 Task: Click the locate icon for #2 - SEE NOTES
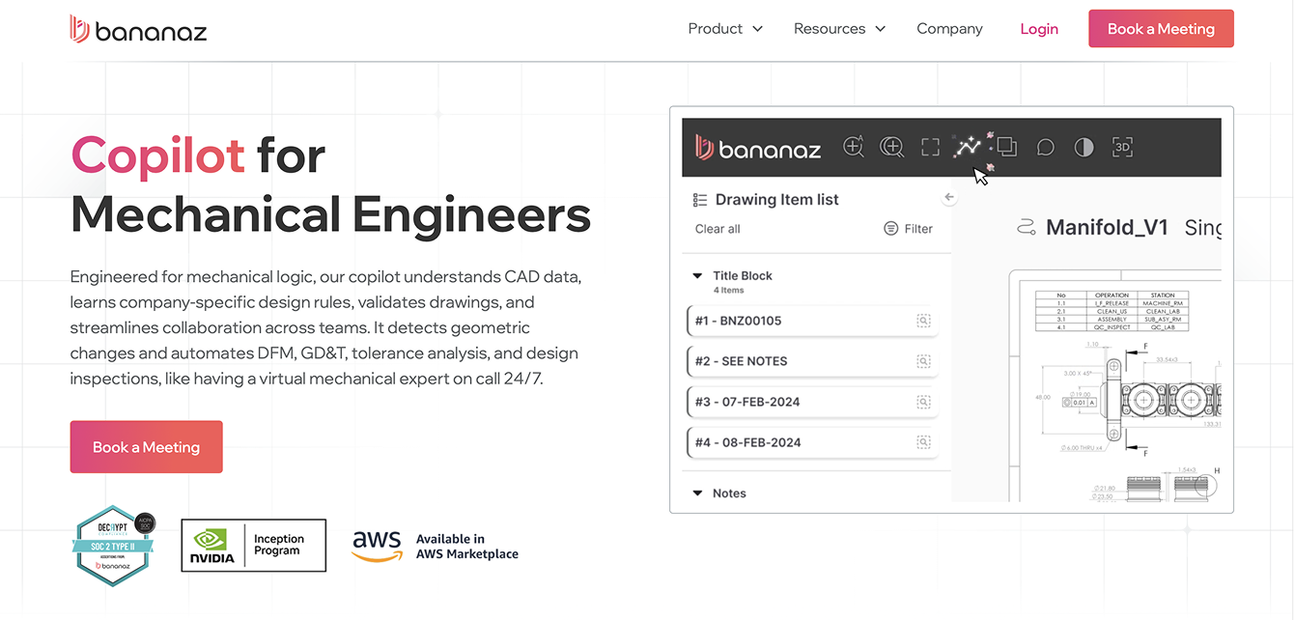tap(923, 361)
